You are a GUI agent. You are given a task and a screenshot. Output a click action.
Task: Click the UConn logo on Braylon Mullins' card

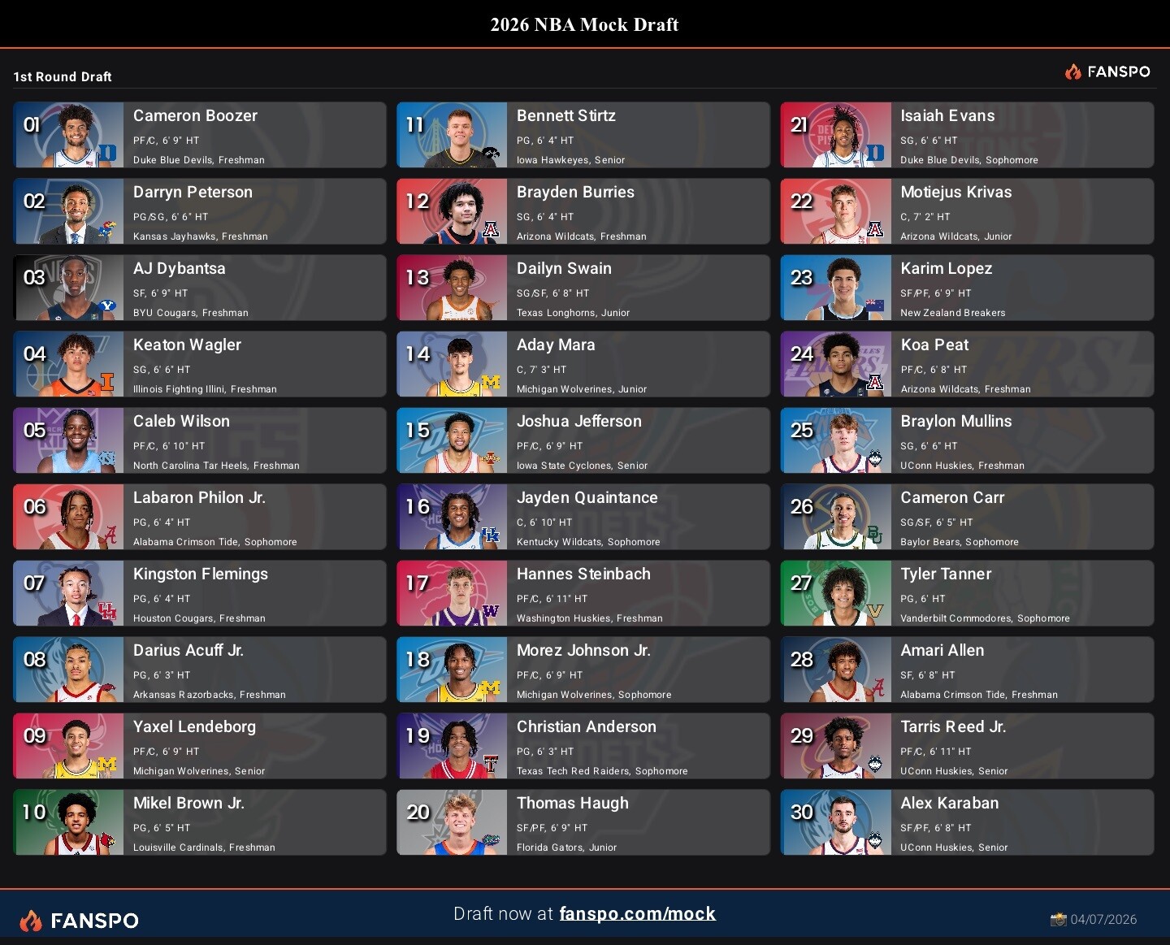[x=875, y=458]
